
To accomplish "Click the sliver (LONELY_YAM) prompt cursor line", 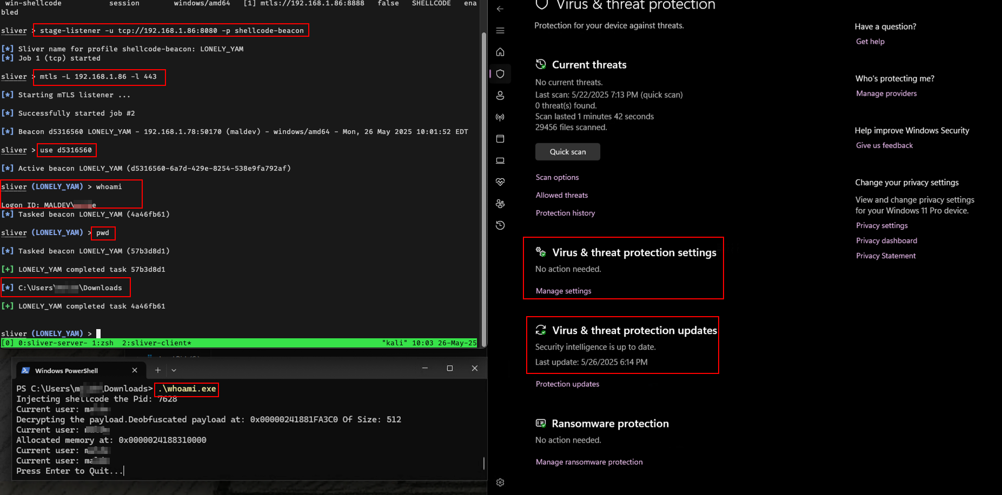I will [51, 333].
